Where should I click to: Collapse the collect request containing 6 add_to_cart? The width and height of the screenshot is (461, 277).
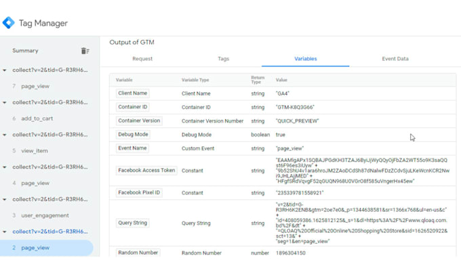click(x=5, y=102)
